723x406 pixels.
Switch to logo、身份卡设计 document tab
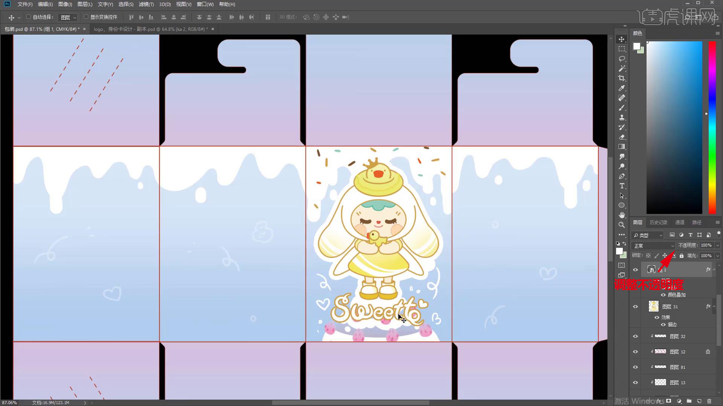point(151,29)
